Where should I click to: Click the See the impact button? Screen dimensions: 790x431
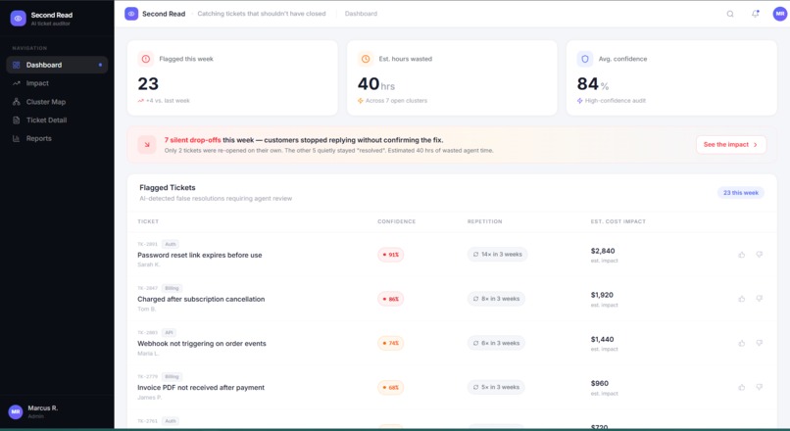(731, 145)
